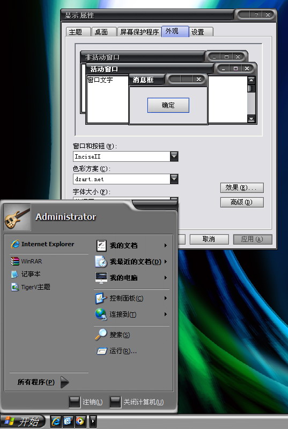This screenshot has width=288, height=429.
Task: Switch to the 桌面 tab
Action: click(104, 32)
